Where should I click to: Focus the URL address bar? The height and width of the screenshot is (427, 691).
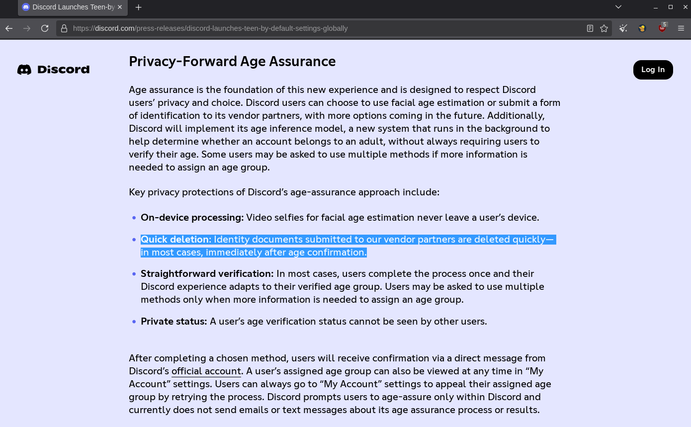pos(323,28)
